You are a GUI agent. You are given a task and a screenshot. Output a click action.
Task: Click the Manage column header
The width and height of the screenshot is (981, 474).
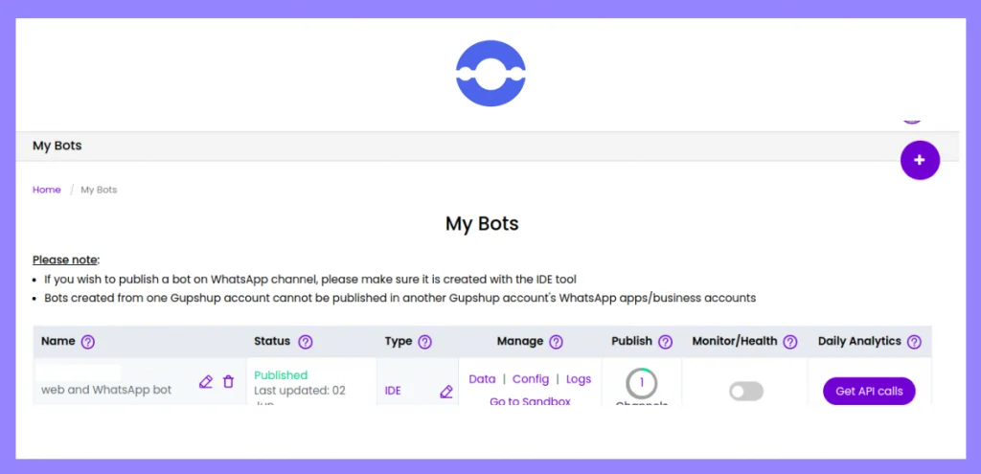point(520,342)
